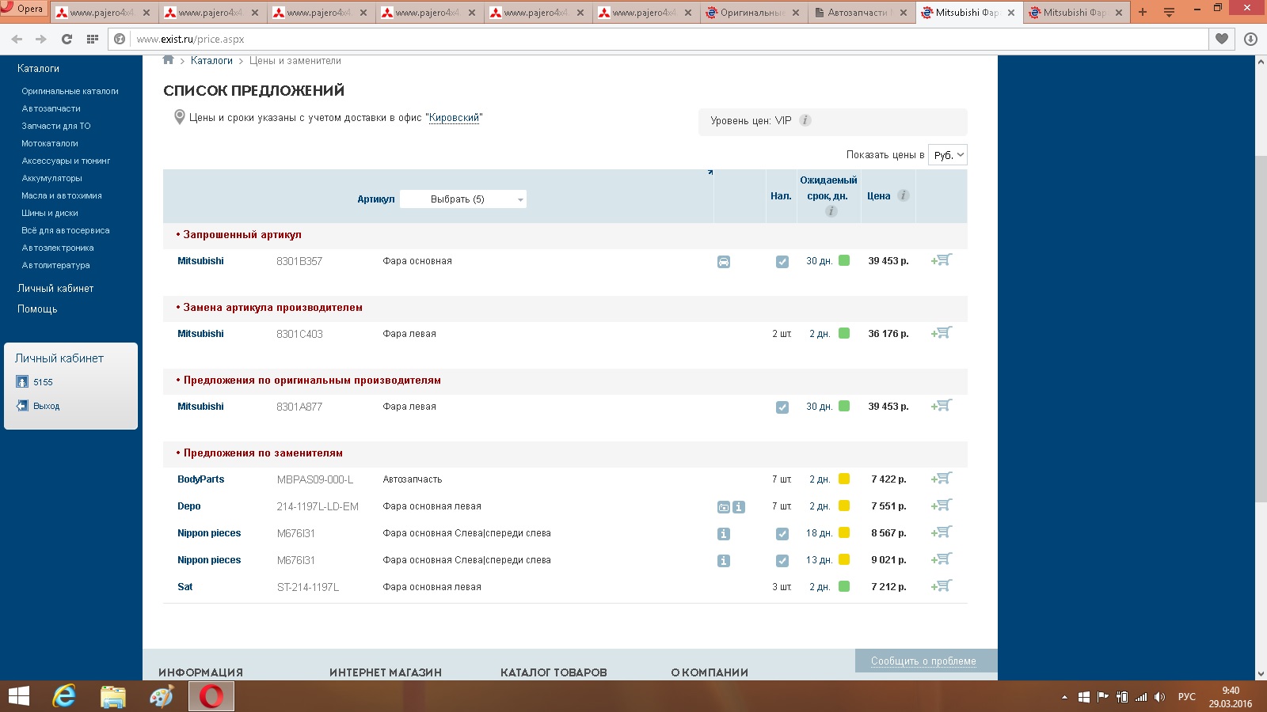Click the 'Кировский' office link
1267x712 pixels.
pyautogui.click(x=455, y=118)
